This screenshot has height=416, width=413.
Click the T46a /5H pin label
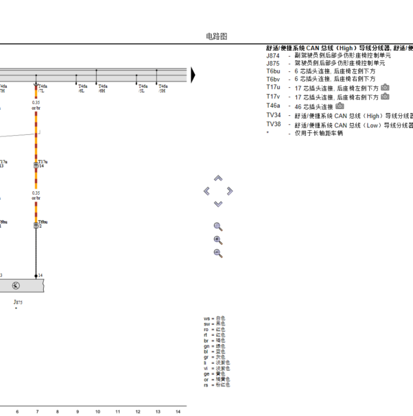[163, 88]
